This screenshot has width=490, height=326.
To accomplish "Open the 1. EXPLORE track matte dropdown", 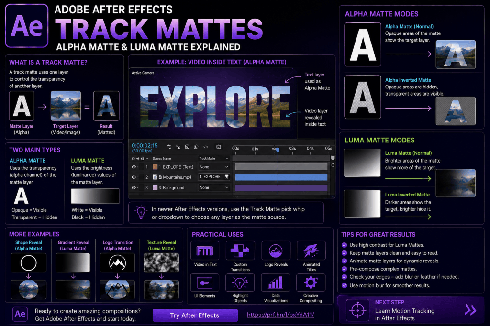I will click(x=214, y=177).
